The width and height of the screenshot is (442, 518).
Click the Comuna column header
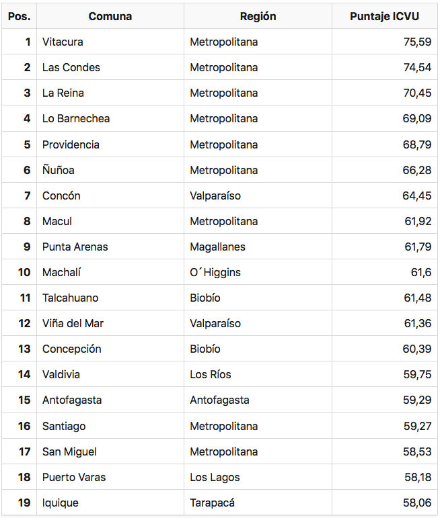coord(110,16)
